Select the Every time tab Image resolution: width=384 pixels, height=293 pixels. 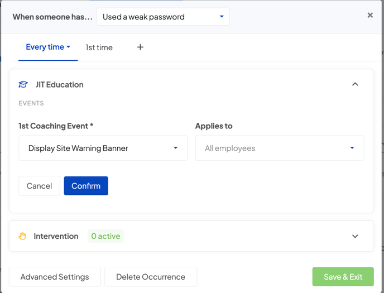45,47
